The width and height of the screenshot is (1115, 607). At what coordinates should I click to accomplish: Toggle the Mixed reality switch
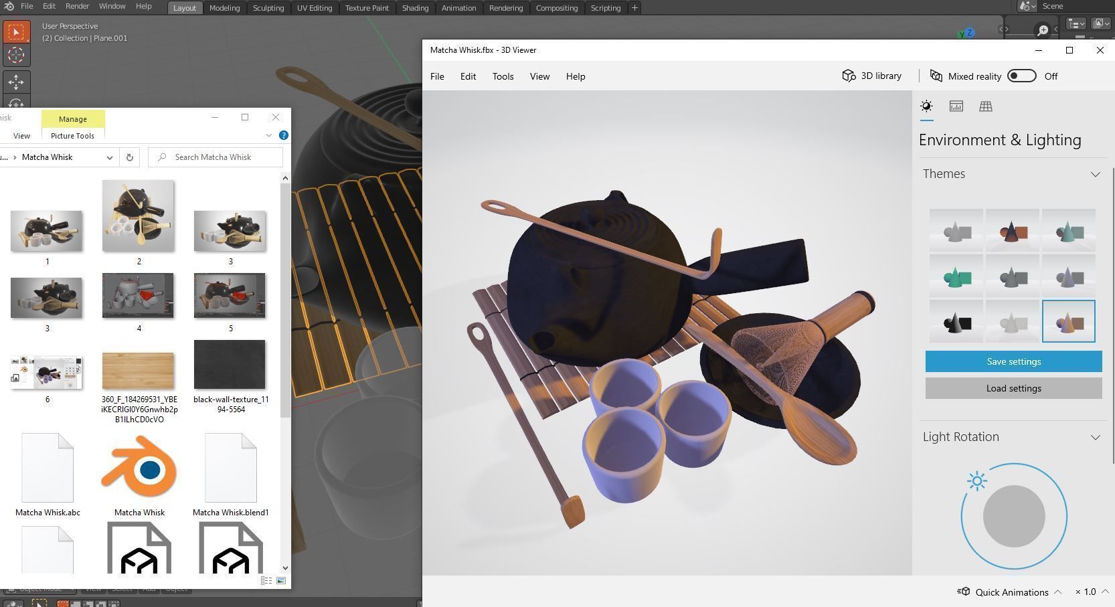coord(1022,76)
